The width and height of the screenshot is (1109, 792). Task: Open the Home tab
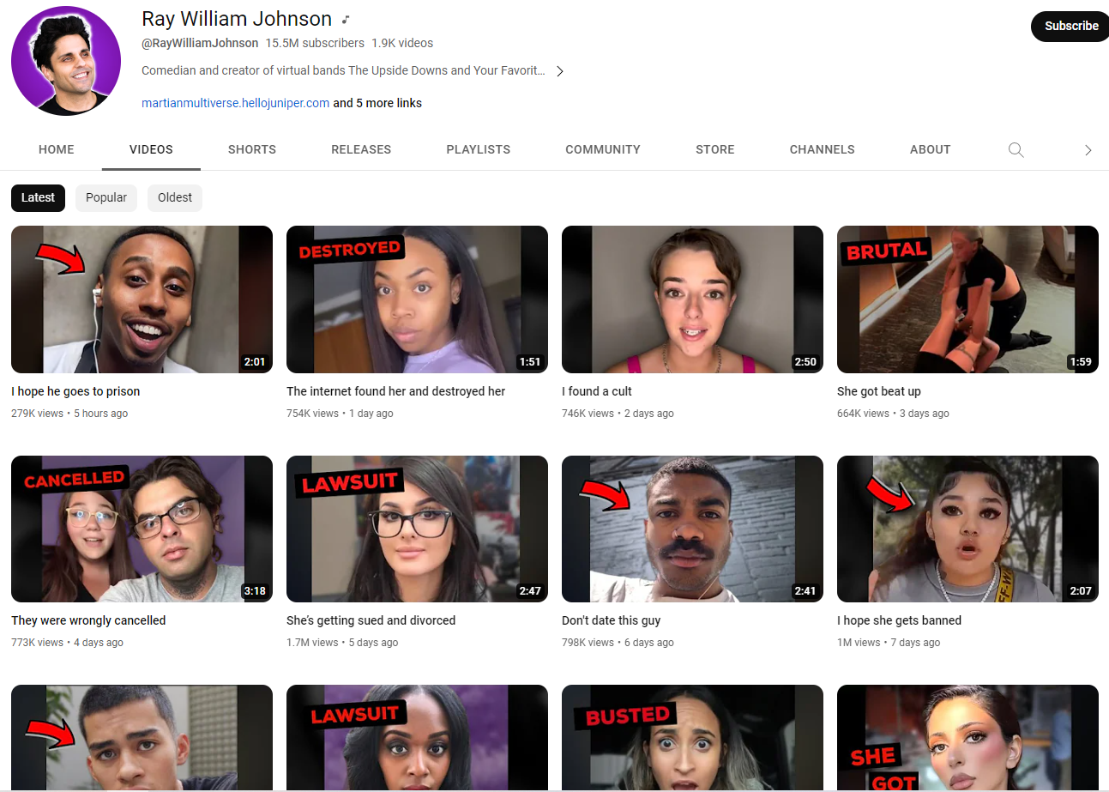click(57, 149)
